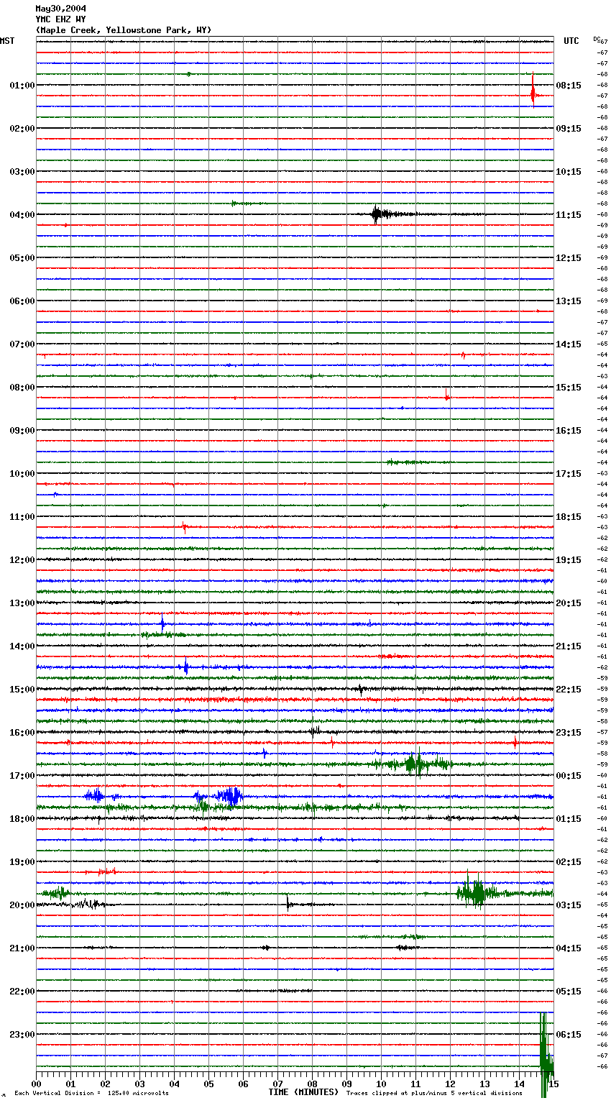Click the small blue burst at 17:30 near minute 1.7
This screenshot has height=1103, width=611.
tap(95, 795)
